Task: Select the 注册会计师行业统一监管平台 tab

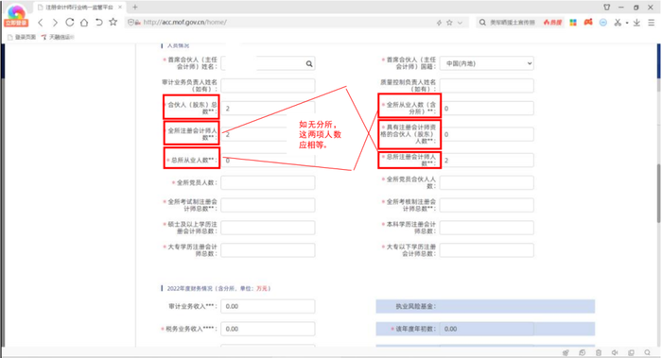Action: (x=78, y=8)
